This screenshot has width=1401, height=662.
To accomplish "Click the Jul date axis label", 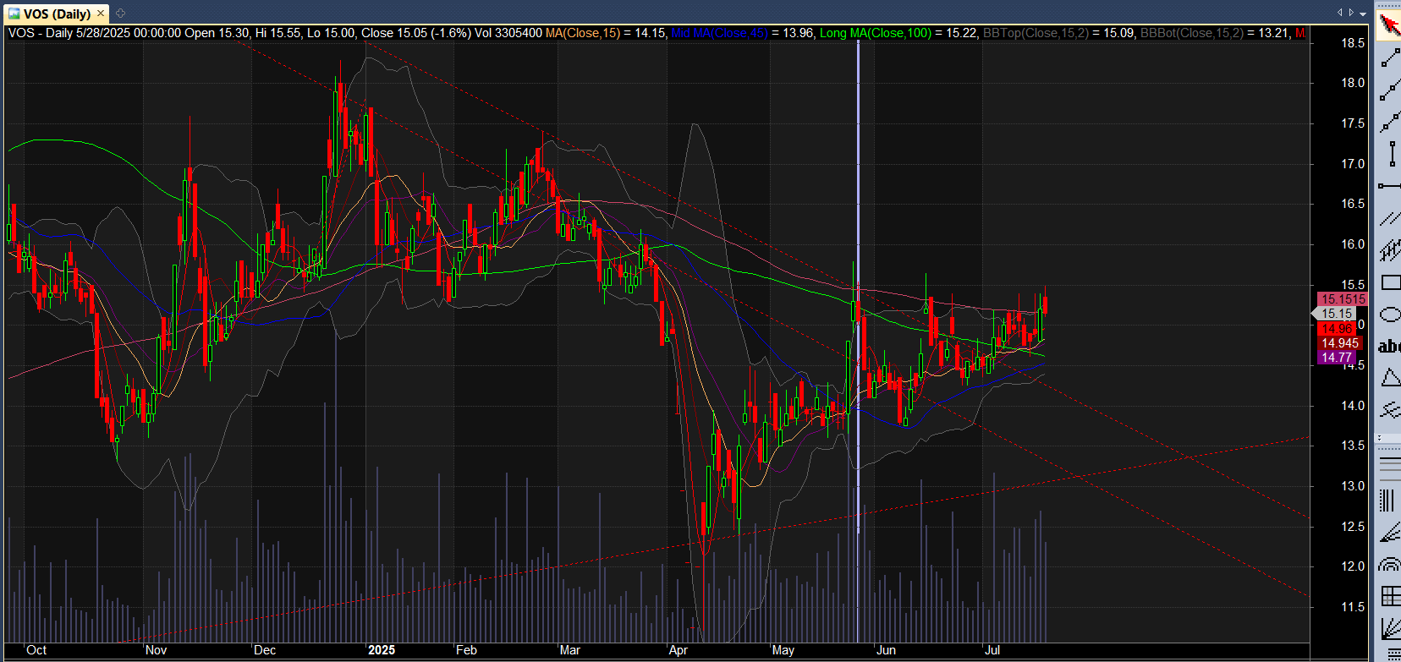I will pos(992,650).
